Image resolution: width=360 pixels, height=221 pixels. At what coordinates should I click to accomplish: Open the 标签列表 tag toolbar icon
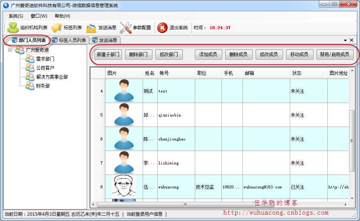[56, 28]
